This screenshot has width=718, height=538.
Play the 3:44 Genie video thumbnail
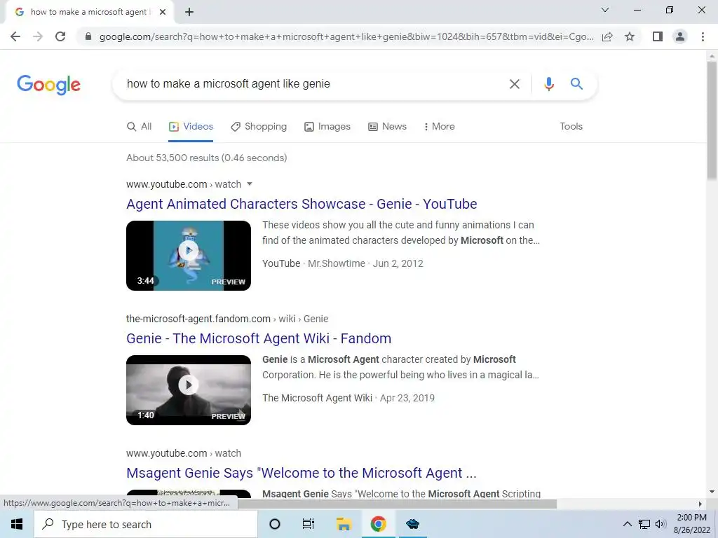189,256
